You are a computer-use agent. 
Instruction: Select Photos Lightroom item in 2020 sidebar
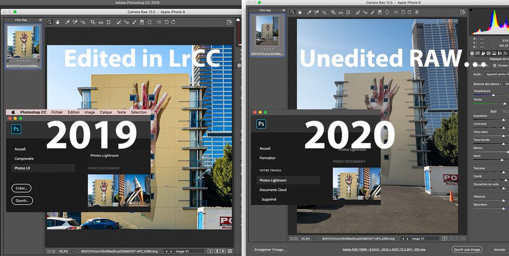coord(288,180)
